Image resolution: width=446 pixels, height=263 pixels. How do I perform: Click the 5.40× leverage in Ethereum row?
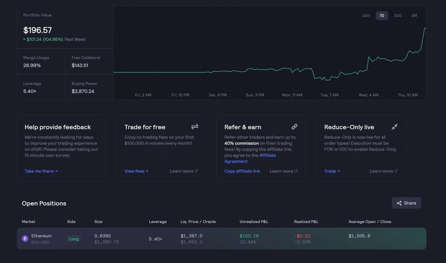click(156, 239)
